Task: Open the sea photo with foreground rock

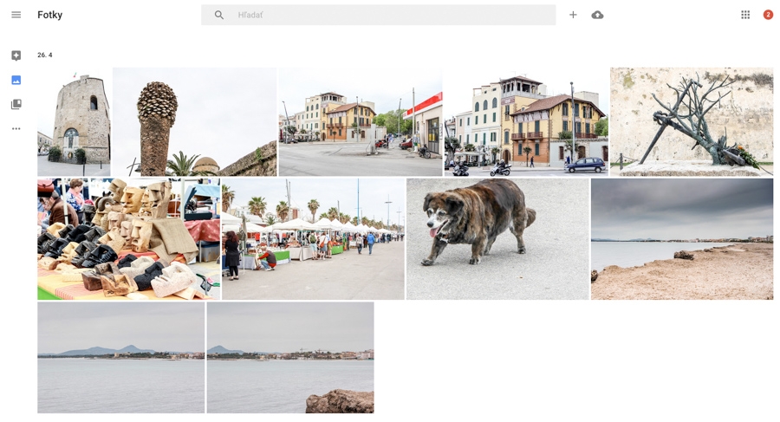Action: click(x=290, y=357)
